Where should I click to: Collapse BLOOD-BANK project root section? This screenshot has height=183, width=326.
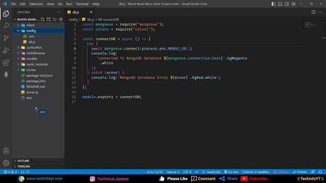coord(26,19)
